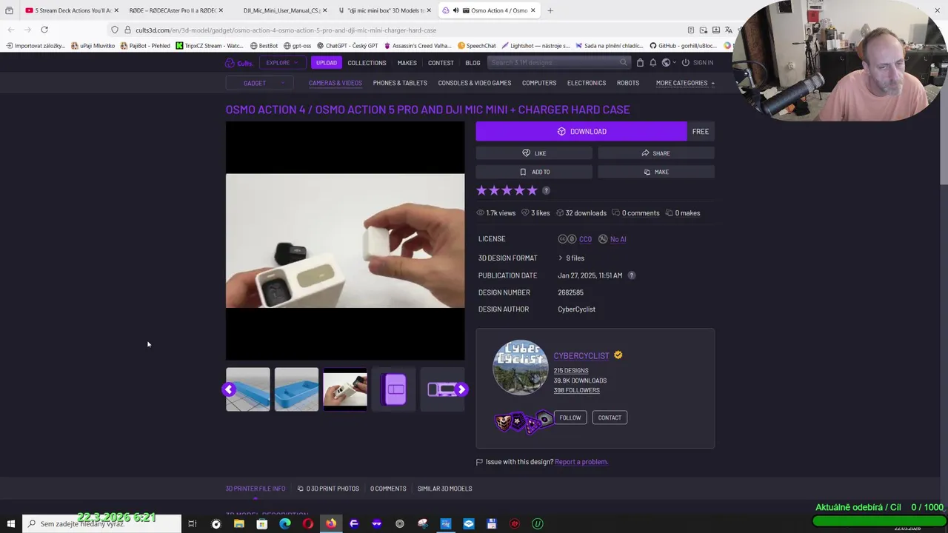
Task: Go back in the browser
Action: tap(10, 30)
